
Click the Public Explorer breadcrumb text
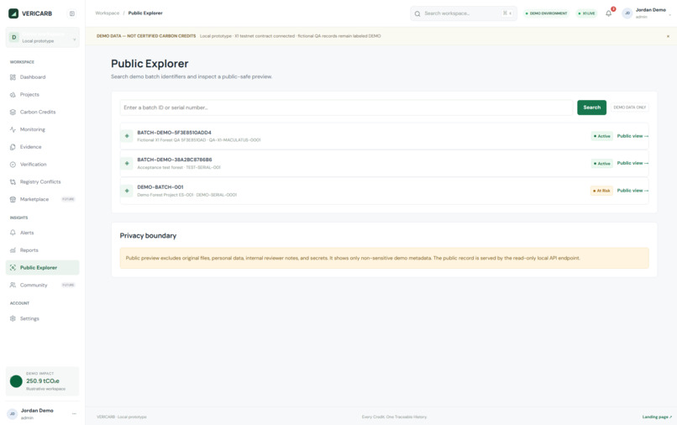pyautogui.click(x=145, y=13)
